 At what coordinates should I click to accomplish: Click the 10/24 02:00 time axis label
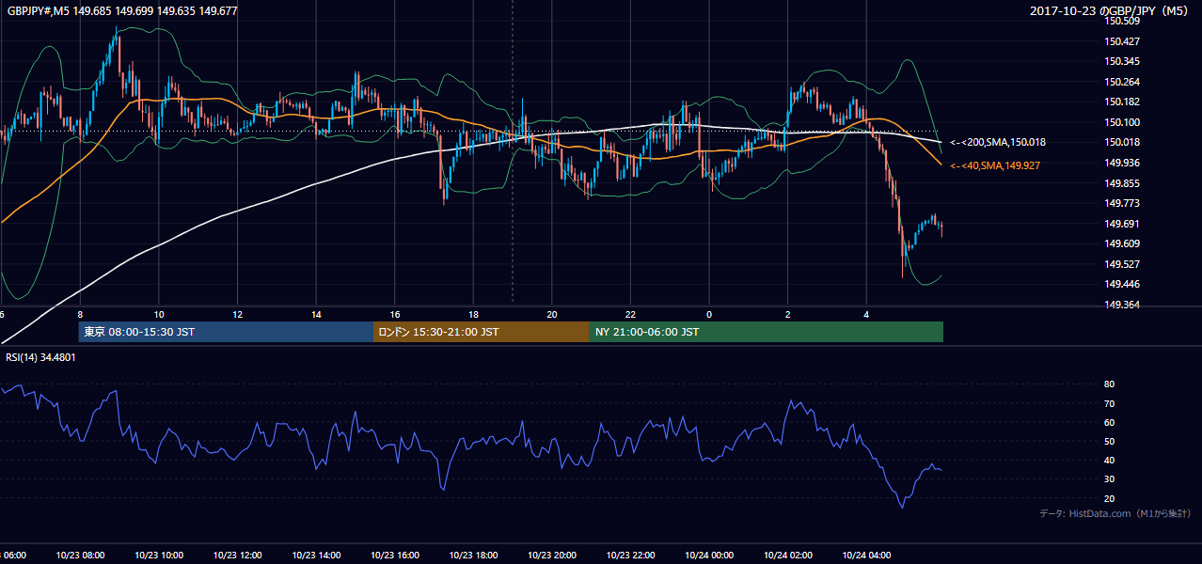pos(787,556)
